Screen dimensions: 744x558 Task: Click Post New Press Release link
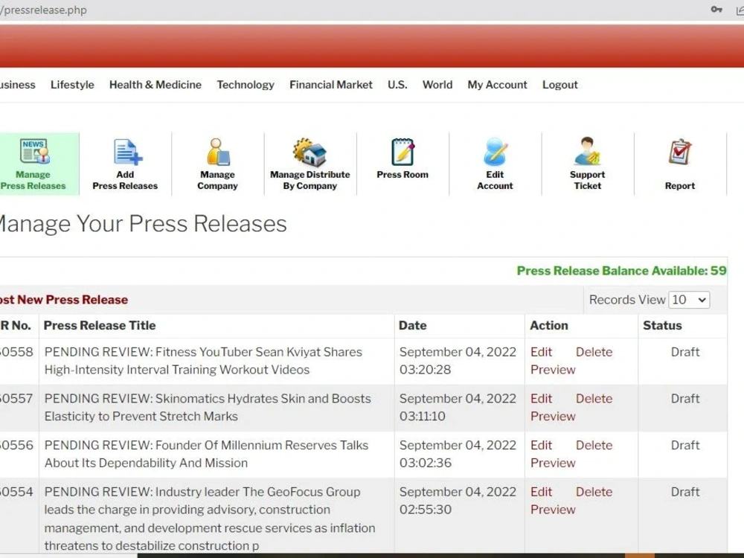63,300
